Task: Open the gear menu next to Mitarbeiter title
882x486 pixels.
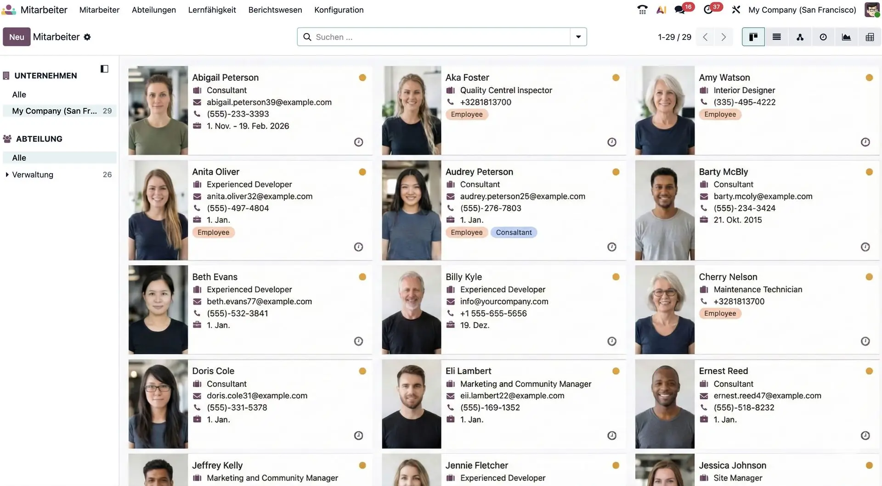Action: (87, 37)
